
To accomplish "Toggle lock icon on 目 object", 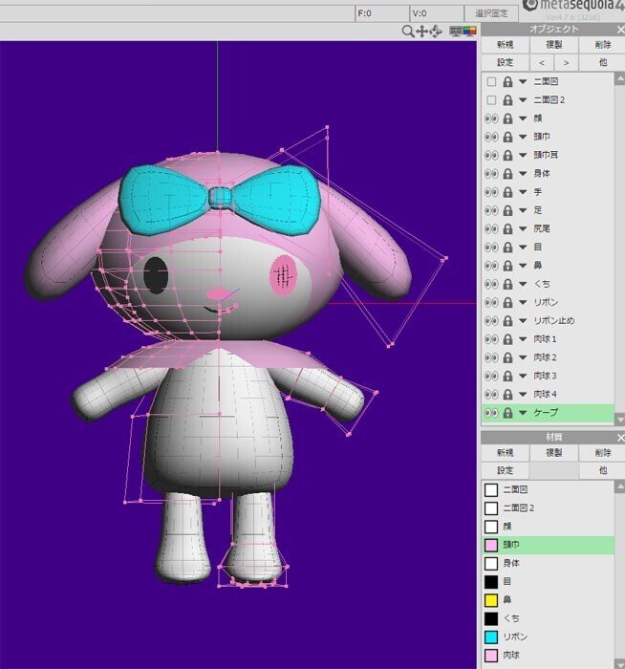I will (507, 247).
